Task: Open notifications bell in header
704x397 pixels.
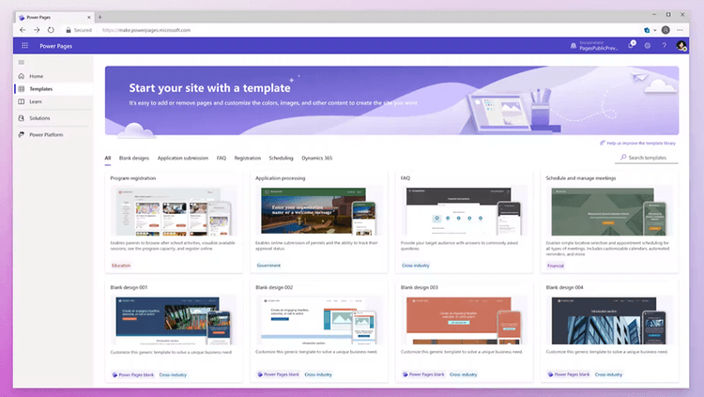Action: point(631,45)
